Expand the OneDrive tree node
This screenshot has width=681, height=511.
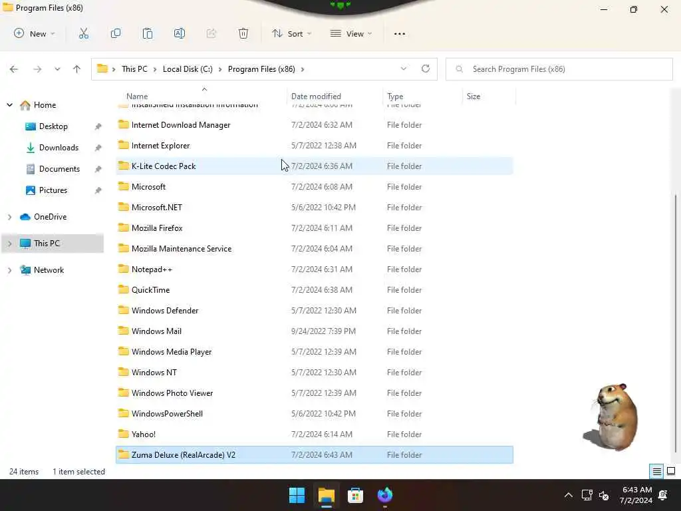coord(9,217)
